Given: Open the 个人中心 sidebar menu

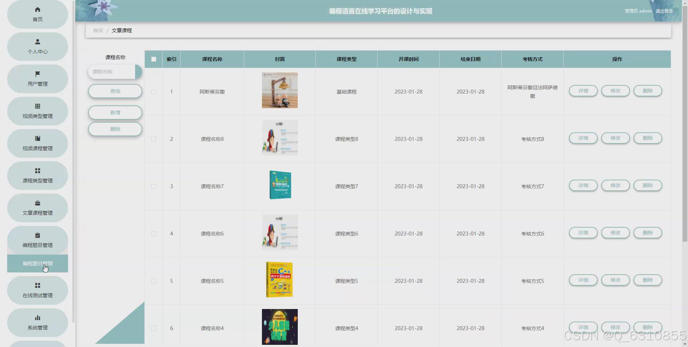Looking at the screenshot, I should (38, 47).
